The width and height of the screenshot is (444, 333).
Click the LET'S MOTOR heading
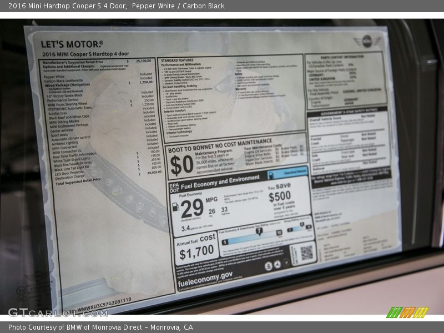(72, 44)
